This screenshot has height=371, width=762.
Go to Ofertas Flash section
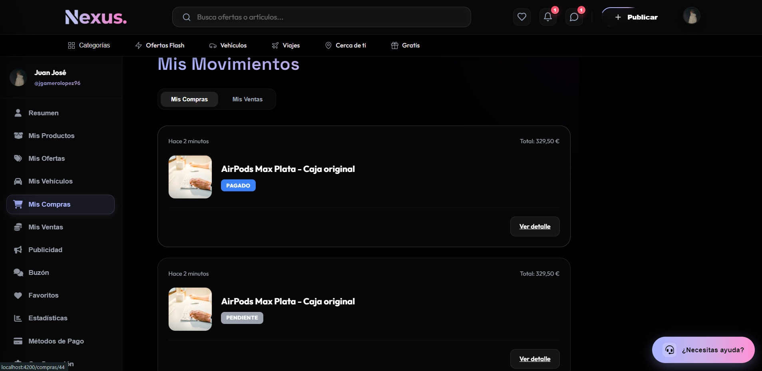tap(160, 45)
